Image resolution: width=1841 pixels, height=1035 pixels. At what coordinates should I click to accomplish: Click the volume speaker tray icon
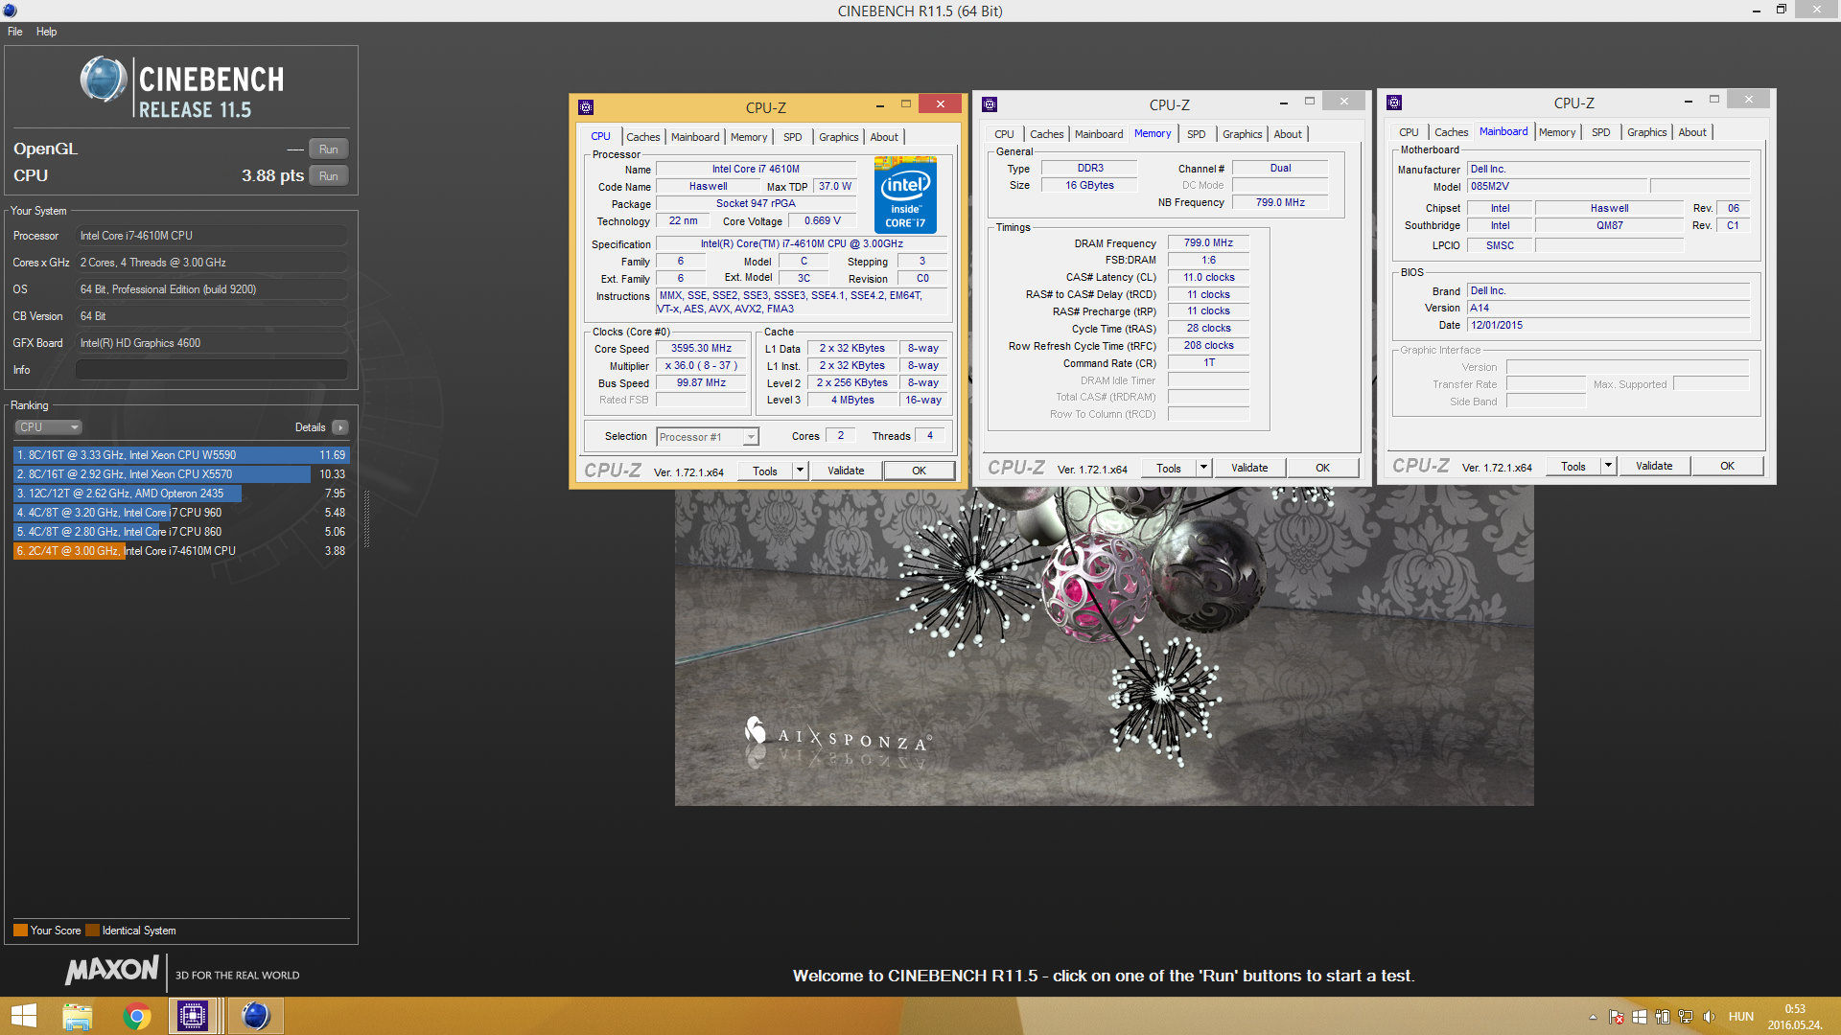1709,1017
